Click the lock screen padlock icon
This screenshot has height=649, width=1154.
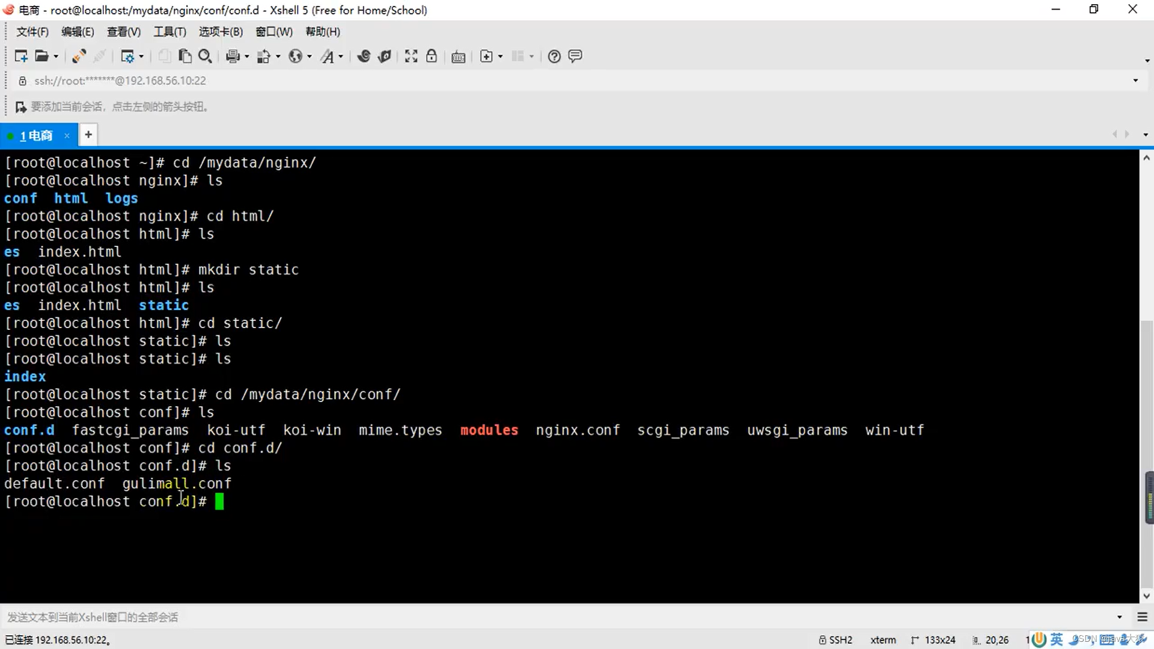tap(432, 56)
